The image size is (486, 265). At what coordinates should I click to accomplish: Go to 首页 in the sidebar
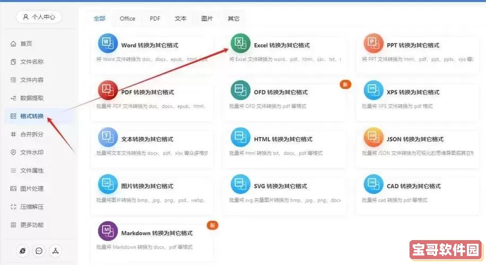(x=26, y=44)
